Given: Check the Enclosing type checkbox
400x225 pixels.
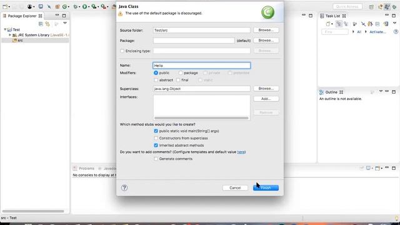Looking at the screenshot, I should point(122,51).
